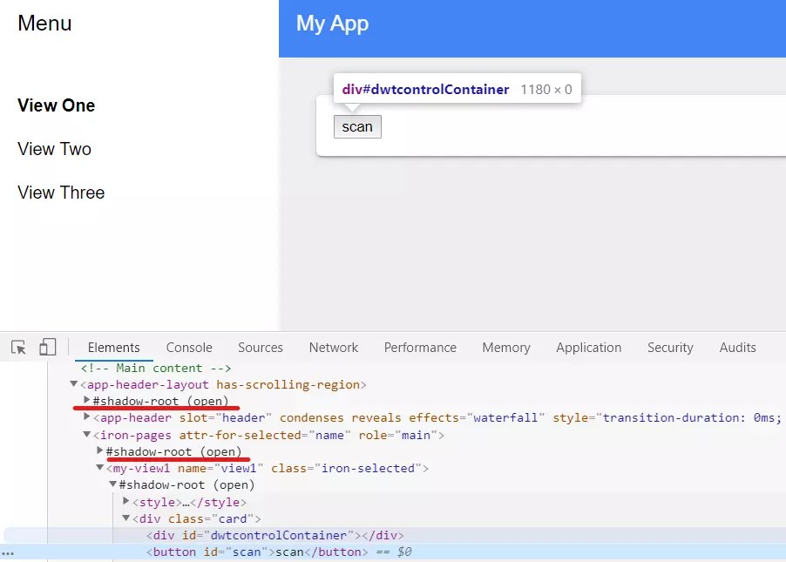The image size is (786, 562).
Task: Open the View Three navigation link
Action: click(61, 193)
